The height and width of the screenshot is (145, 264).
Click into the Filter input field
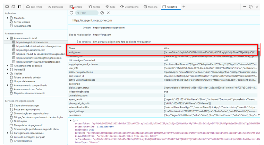pos(87,13)
